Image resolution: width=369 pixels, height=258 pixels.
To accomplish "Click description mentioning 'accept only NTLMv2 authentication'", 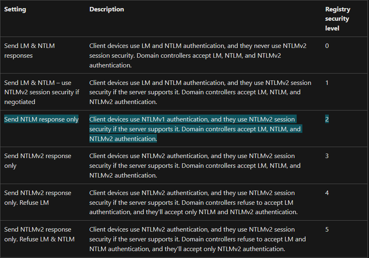I will coord(198,239).
